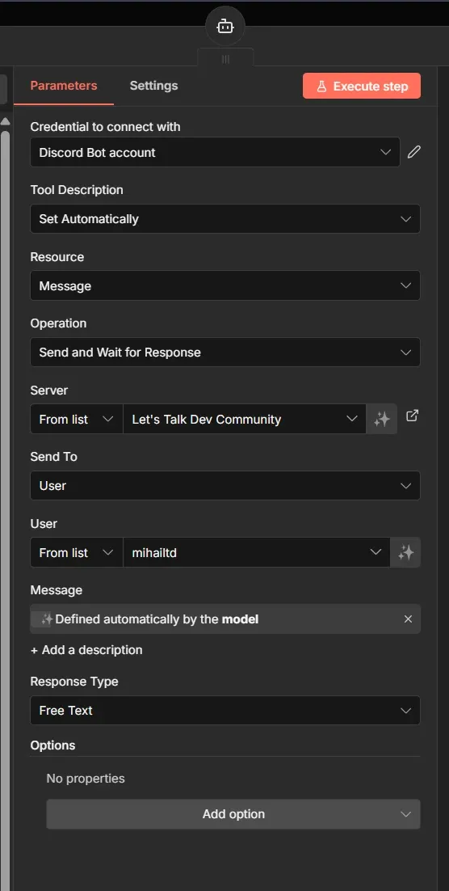Viewport: 449px width, 891px height.
Task: Open the Operation dropdown
Action: pos(225,353)
